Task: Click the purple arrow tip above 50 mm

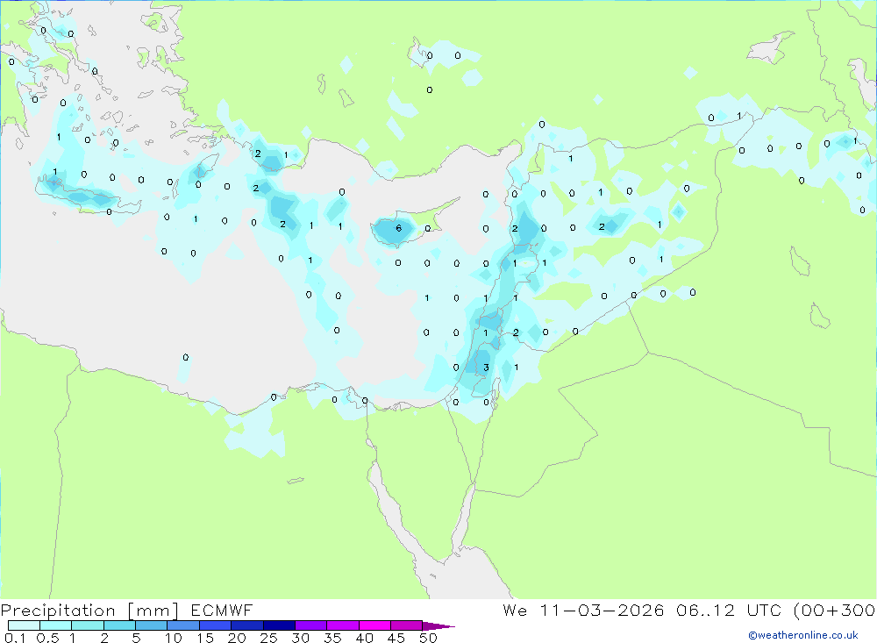Action: pyautogui.click(x=438, y=625)
